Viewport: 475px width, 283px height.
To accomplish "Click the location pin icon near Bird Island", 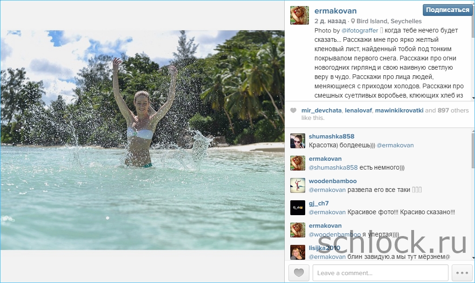I will coord(353,21).
